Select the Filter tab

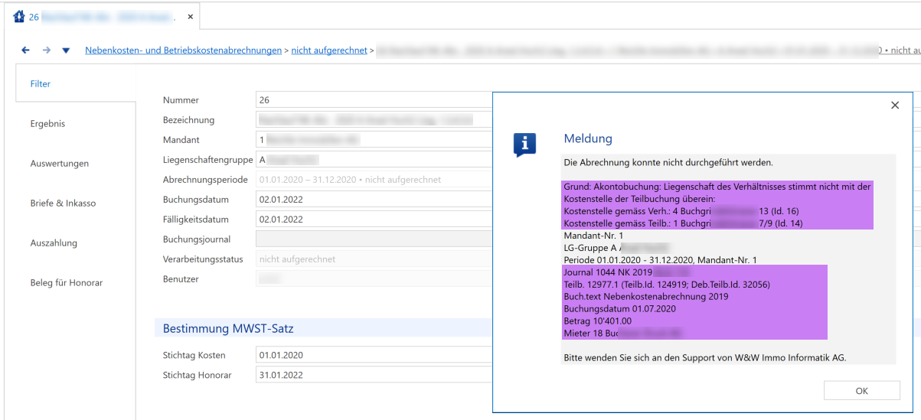(x=76, y=84)
